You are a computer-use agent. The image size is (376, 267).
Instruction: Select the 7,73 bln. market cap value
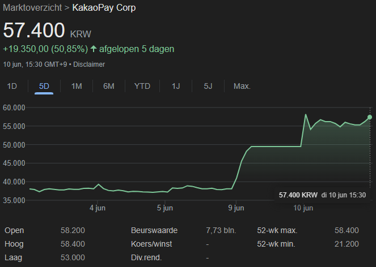coord(221,230)
